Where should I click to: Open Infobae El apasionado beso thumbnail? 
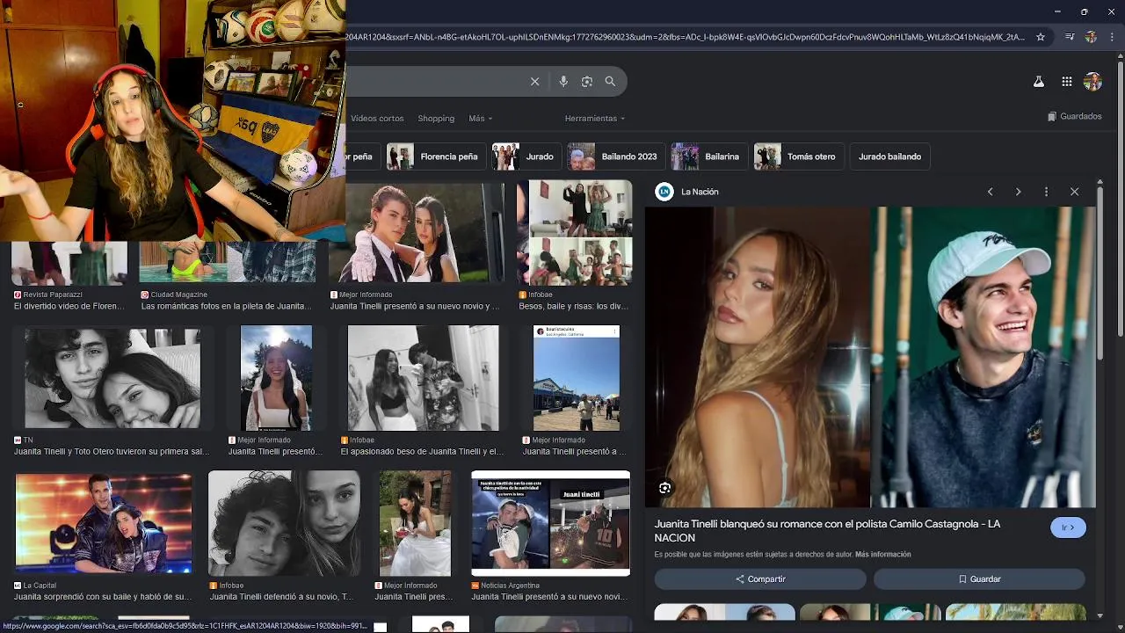click(423, 378)
